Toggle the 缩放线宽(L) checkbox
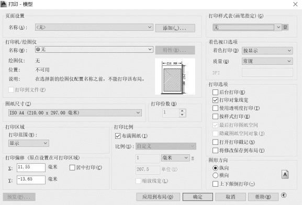The width and height of the screenshot is (302, 205). click(x=138, y=181)
